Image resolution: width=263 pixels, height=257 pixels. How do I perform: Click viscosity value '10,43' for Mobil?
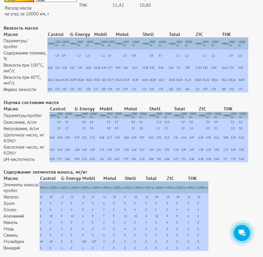click(x=97, y=68)
